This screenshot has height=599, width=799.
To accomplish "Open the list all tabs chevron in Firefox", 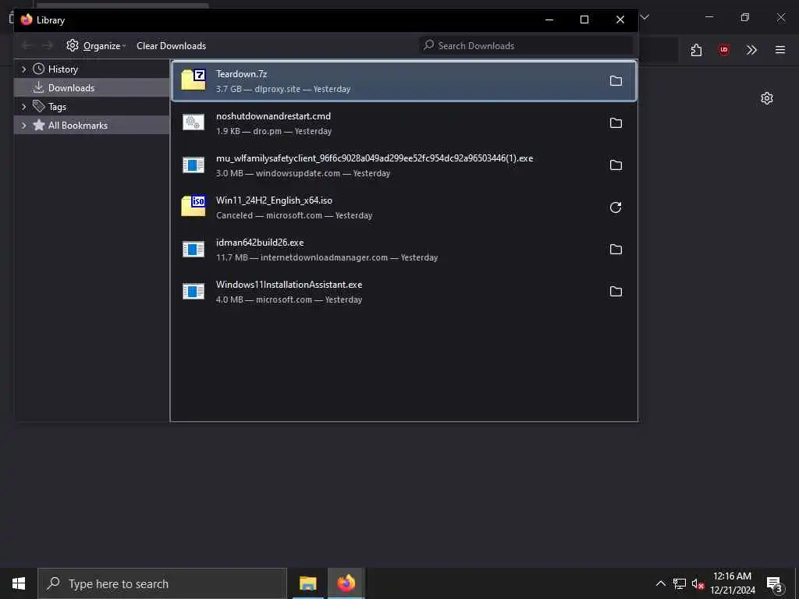I will point(645,17).
